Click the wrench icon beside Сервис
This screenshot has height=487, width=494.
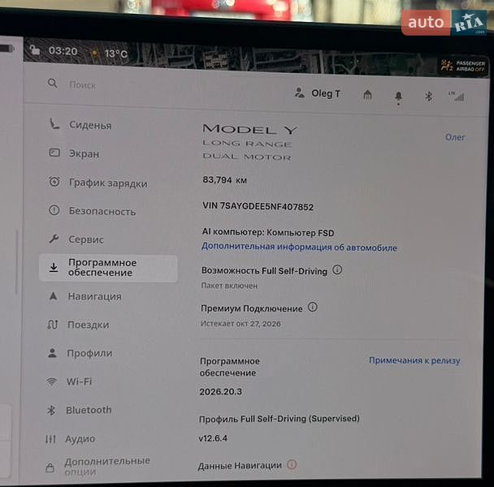[x=54, y=239]
